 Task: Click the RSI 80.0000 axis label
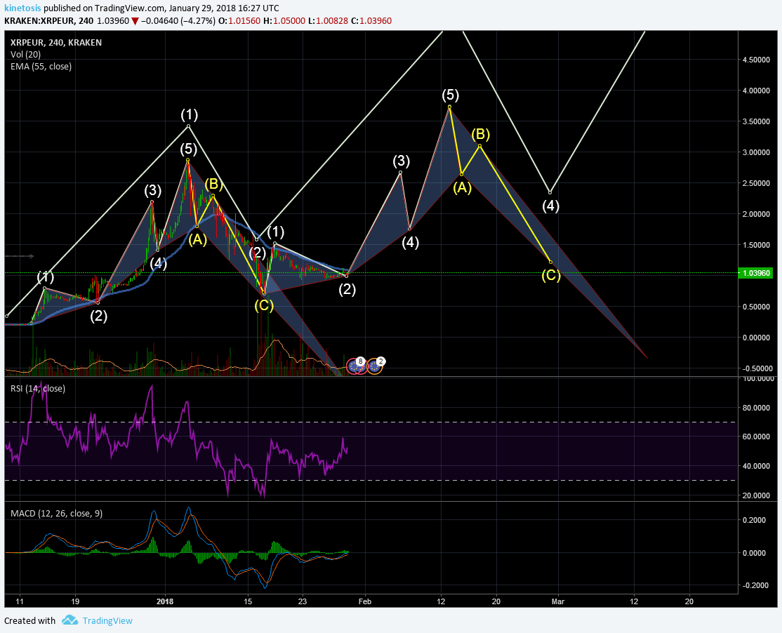pos(756,407)
